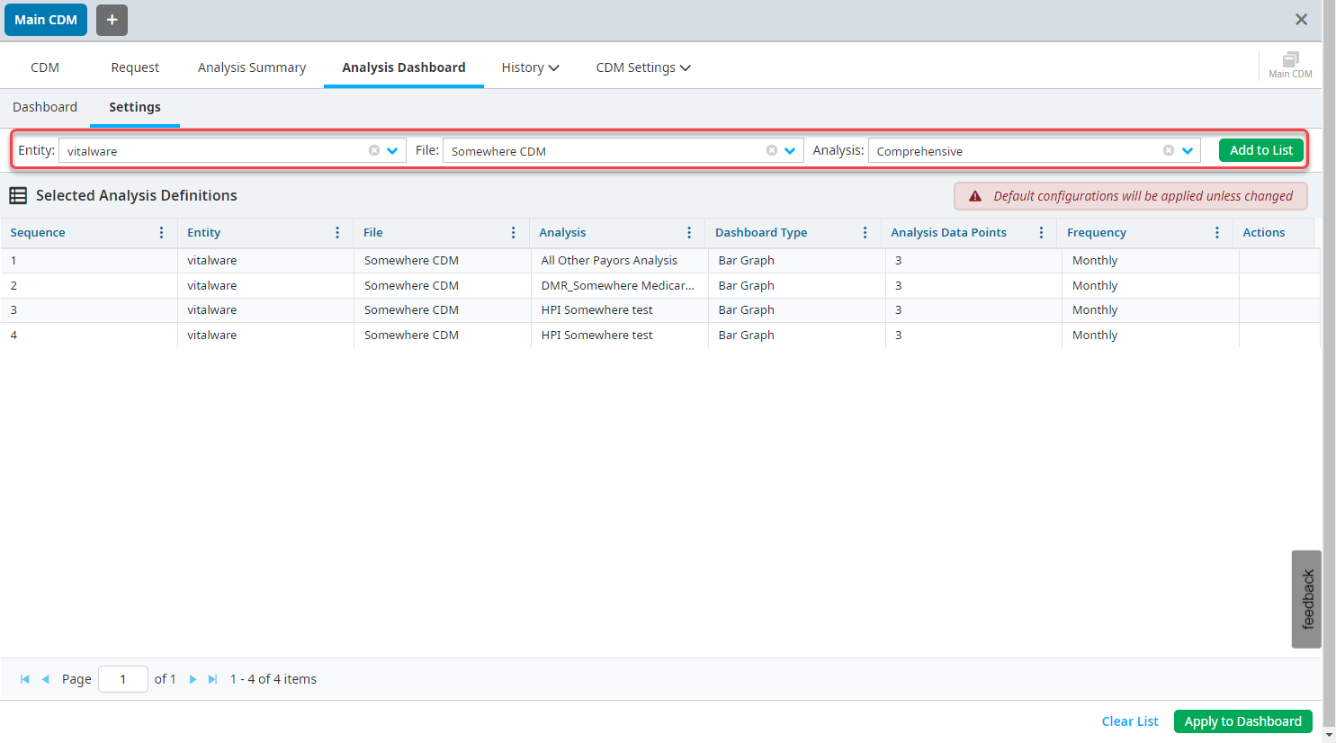This screenshot has height=743, width=1336.
Task: Clear the Entity field with its x icon
Action: click(374, 151)
